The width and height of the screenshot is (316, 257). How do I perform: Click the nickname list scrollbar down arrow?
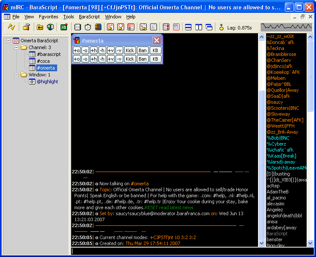coord(310,243)
